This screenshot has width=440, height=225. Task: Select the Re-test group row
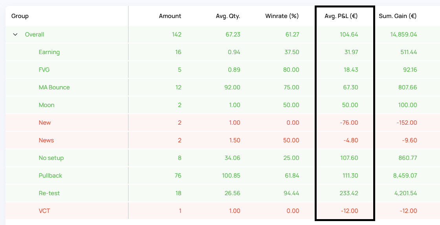point(223,193)
